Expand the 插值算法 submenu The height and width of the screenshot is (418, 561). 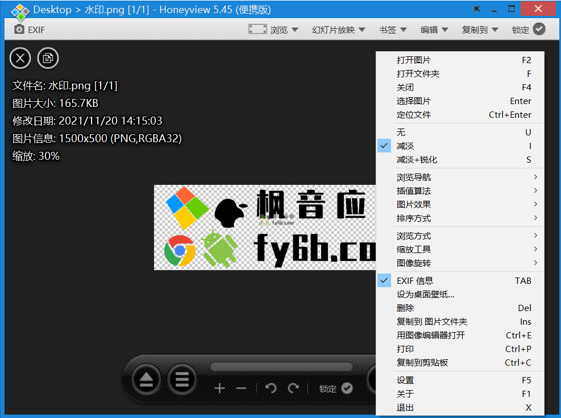(460, 191)
